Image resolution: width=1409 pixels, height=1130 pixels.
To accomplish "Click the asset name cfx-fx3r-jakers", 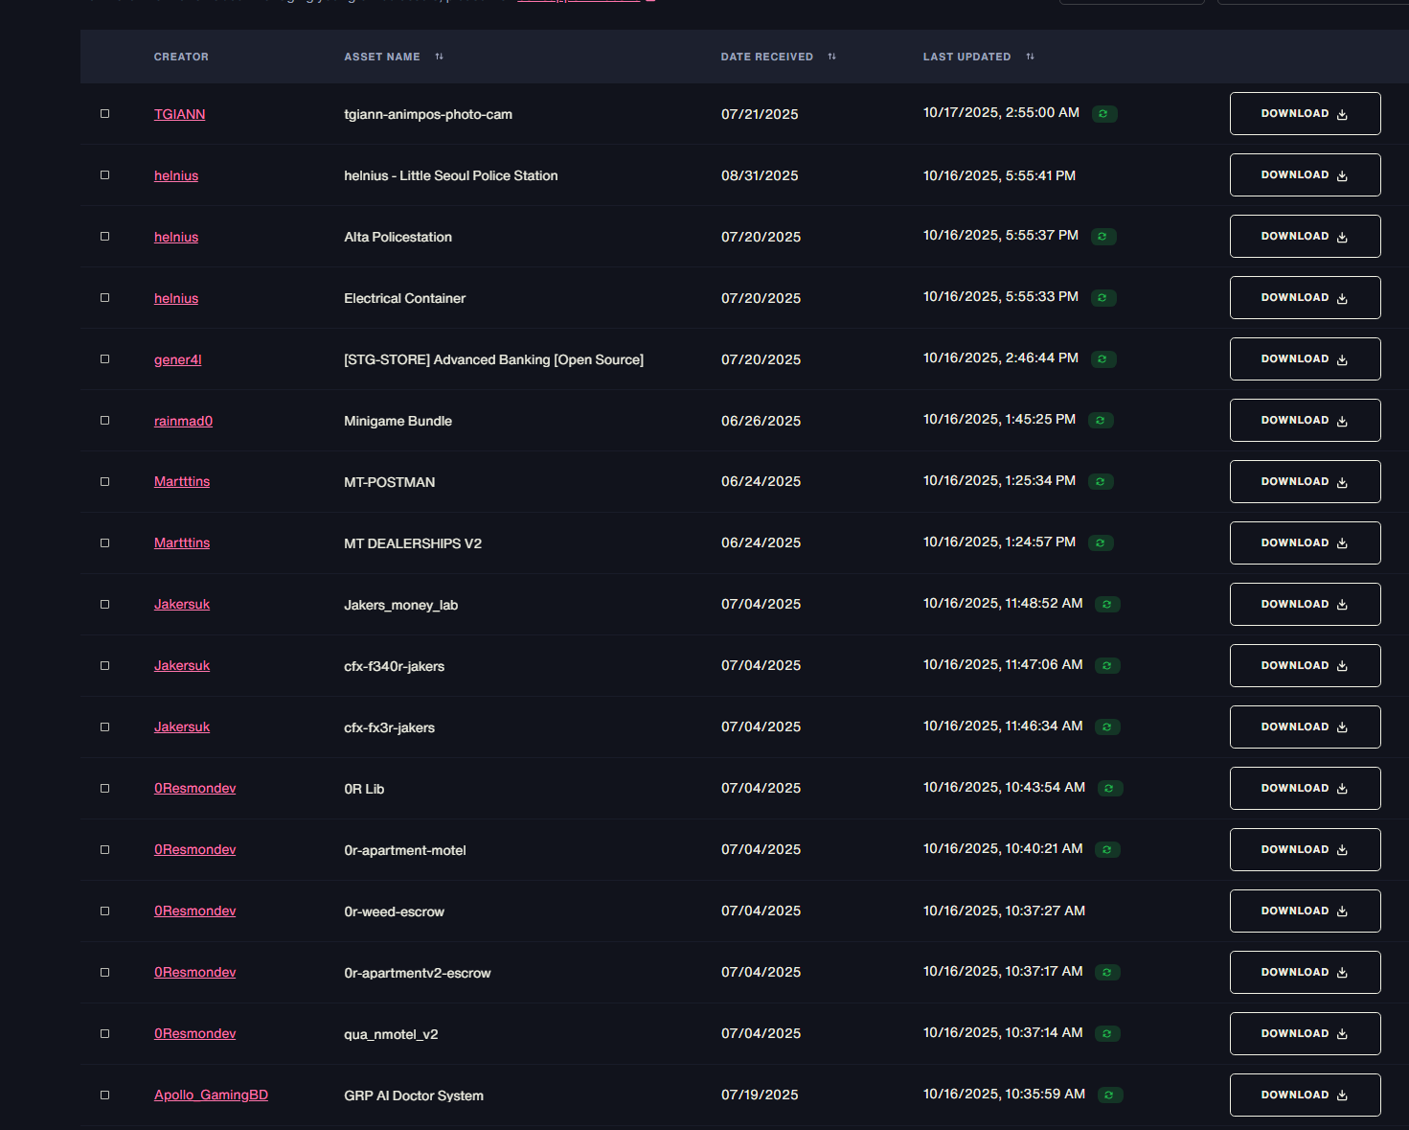I will point(389,727).
